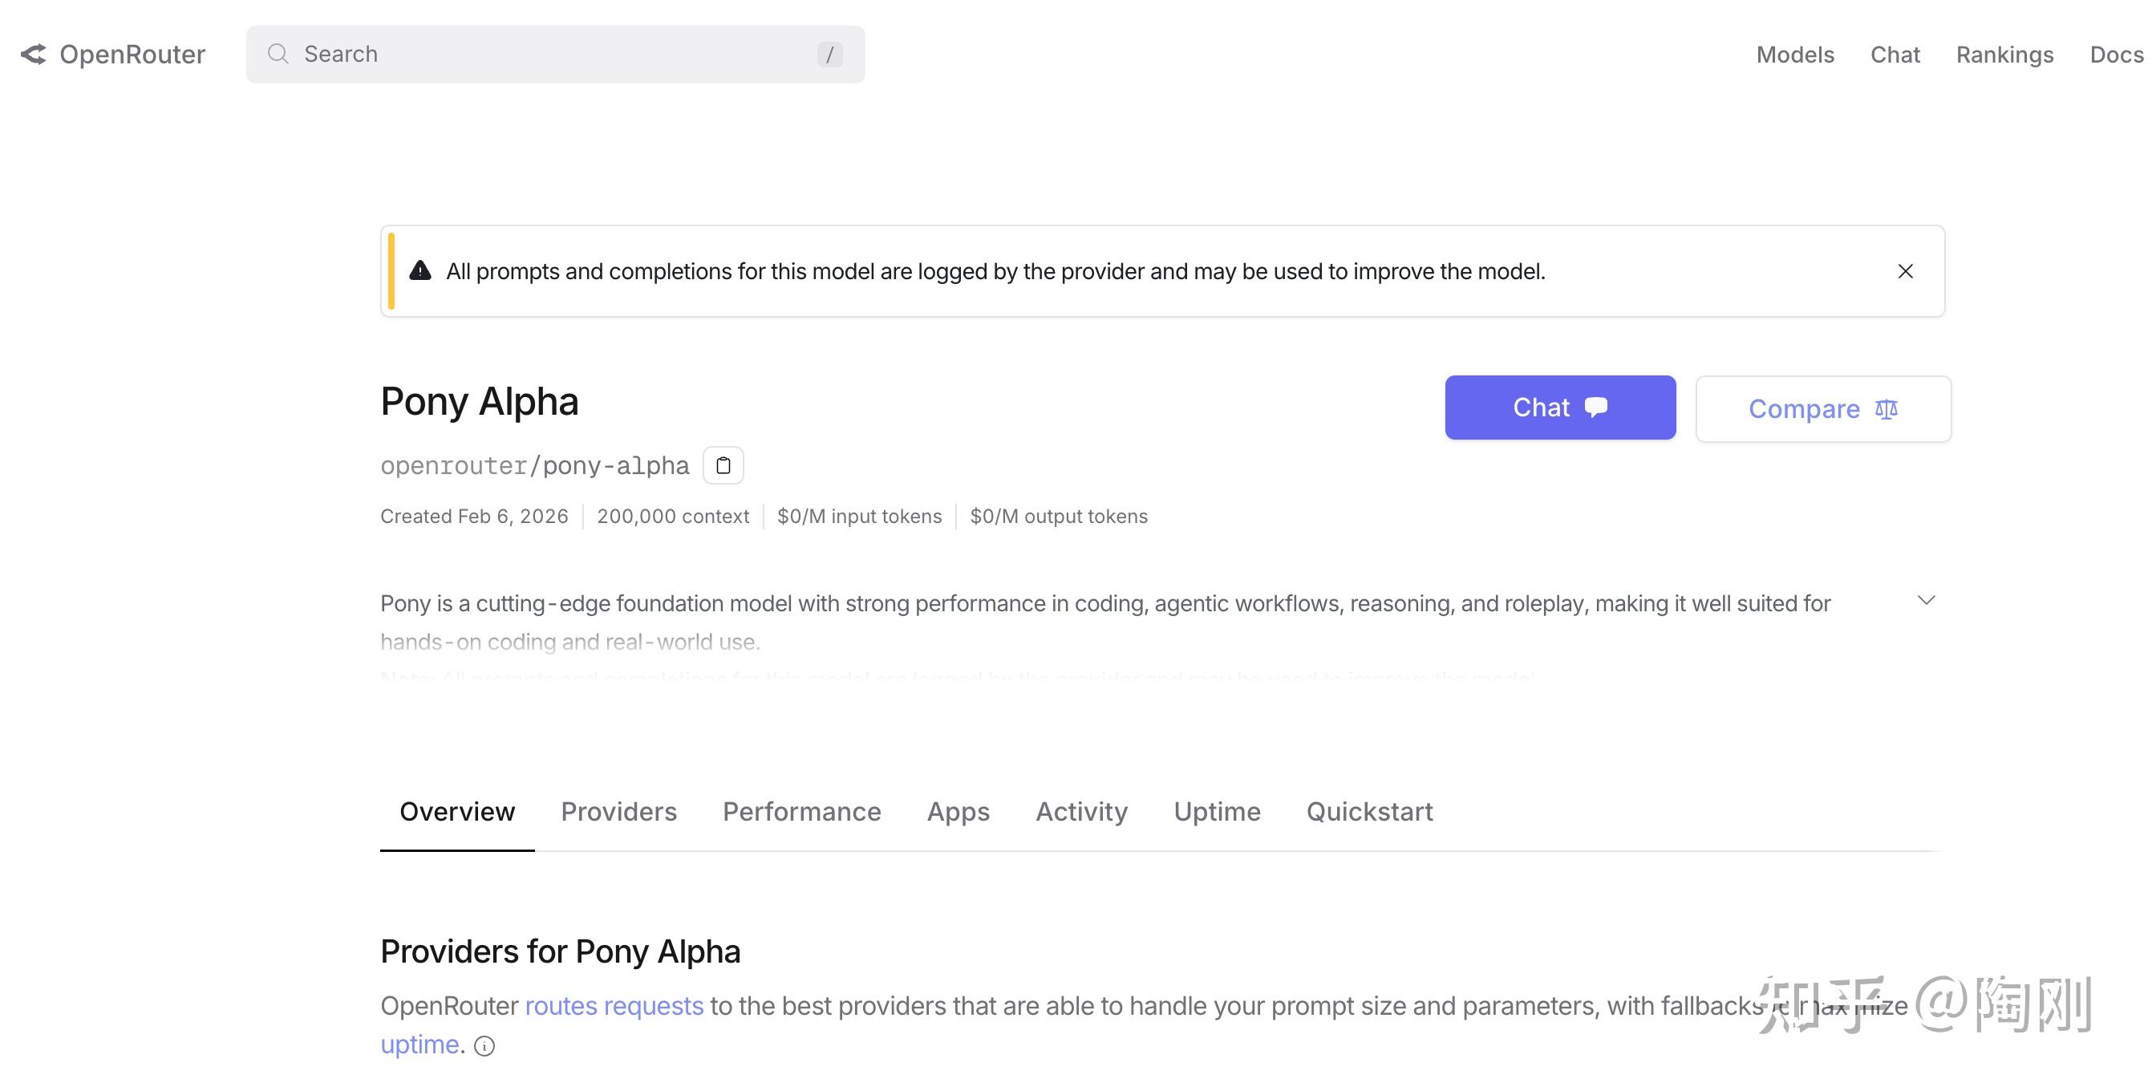The height and width of the screenshot is (1091, 2148).
Task: Switch to the Providers tab
Action: [x=618, y=812]
